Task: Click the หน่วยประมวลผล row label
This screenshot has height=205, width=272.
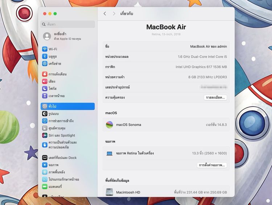Action: coord(117,57)
